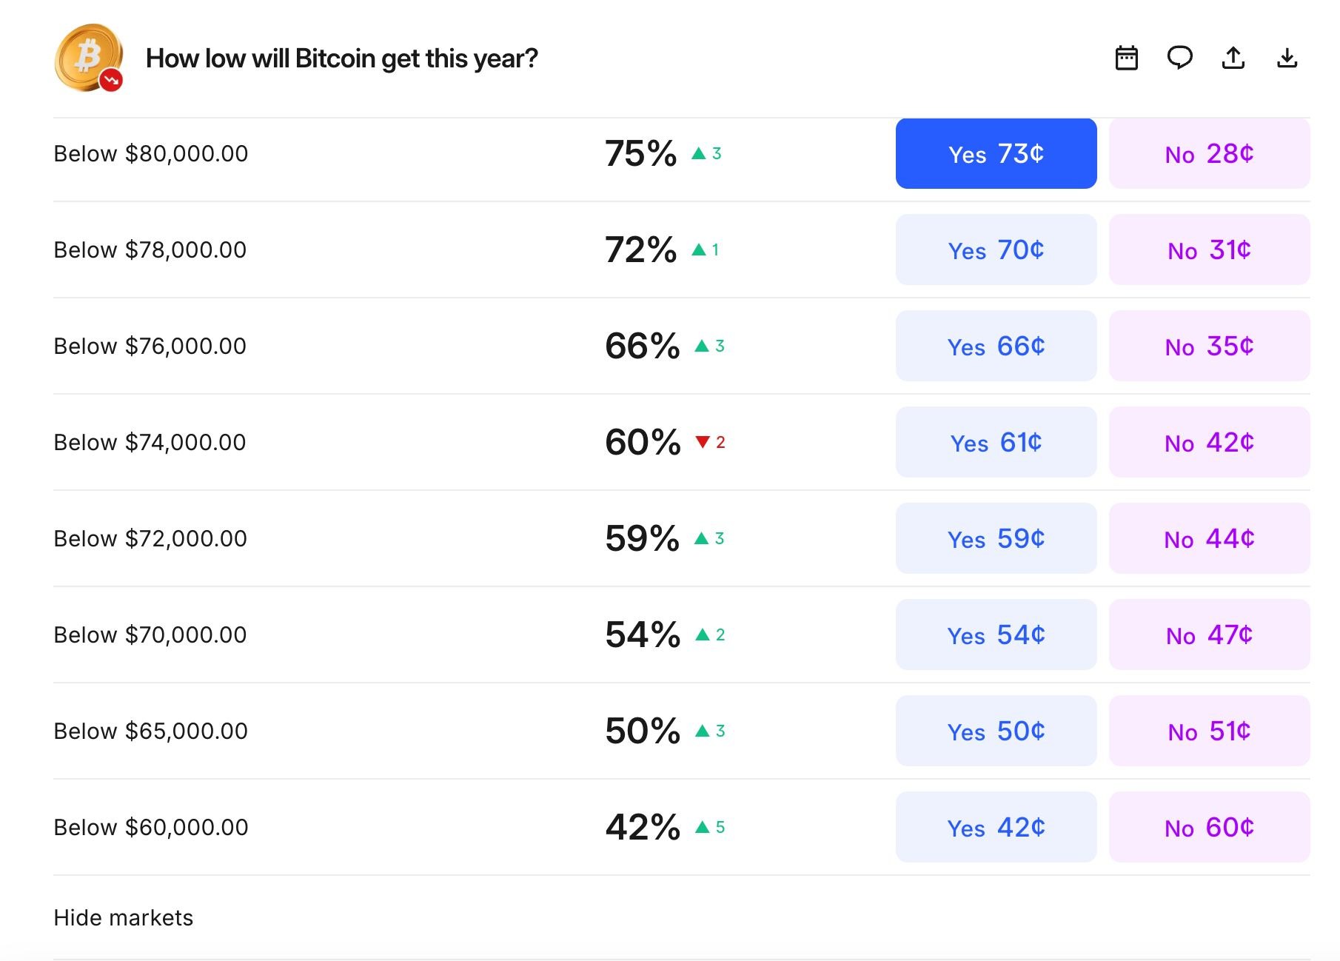The width and height of the screenshot is (1340, 961).
Task: Click red down arrow beside 60%
Action: 703,442
